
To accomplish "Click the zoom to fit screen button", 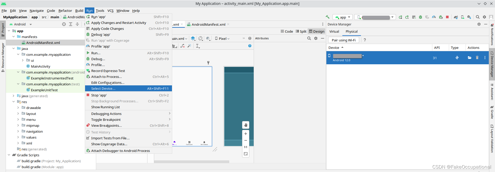I will pyautogui.click(x=246, y=154).
